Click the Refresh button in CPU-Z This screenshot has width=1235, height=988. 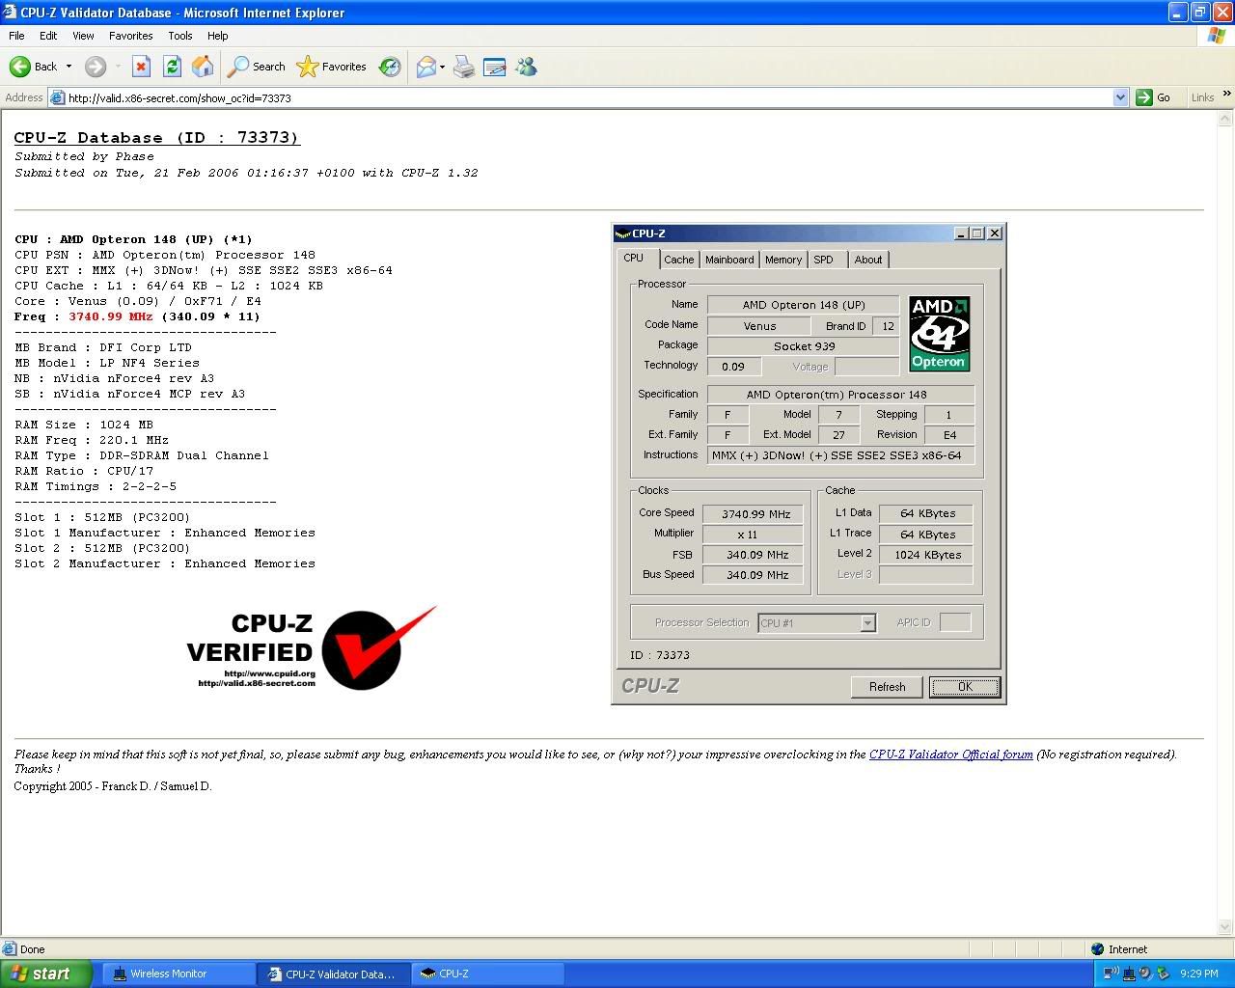coord(887,687)
